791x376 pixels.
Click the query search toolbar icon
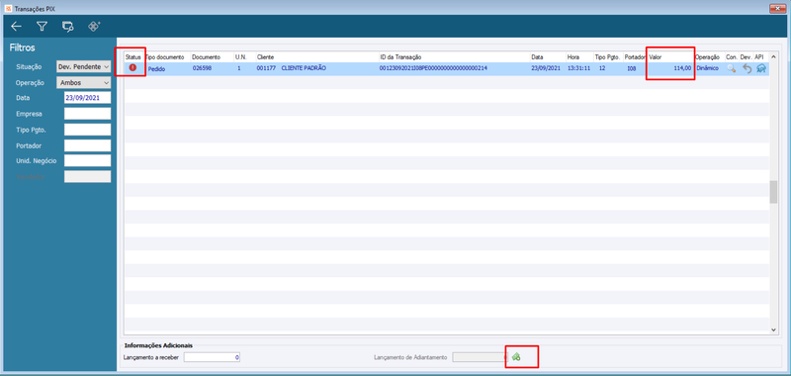click(x=67, y=27)
